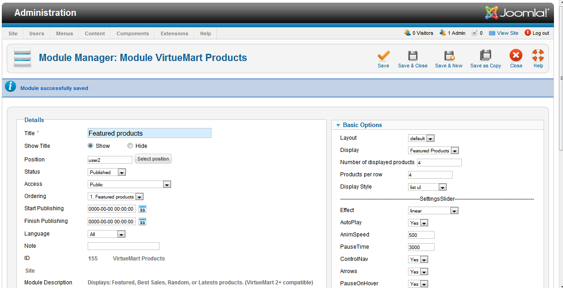Open Start Publishing calendar picker
The width and height of the screenshot is (563, 288).
142,209
